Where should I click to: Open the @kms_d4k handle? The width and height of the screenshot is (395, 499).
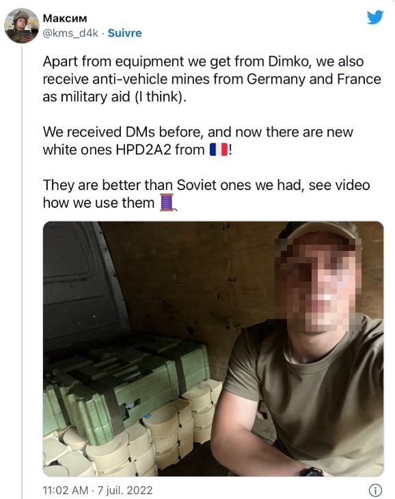pyautogui.click(x=70, y=33)
